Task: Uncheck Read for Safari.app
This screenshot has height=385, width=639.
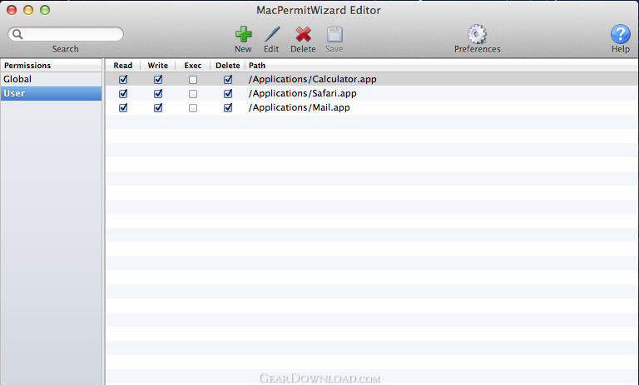Action: tap(123, 94)
